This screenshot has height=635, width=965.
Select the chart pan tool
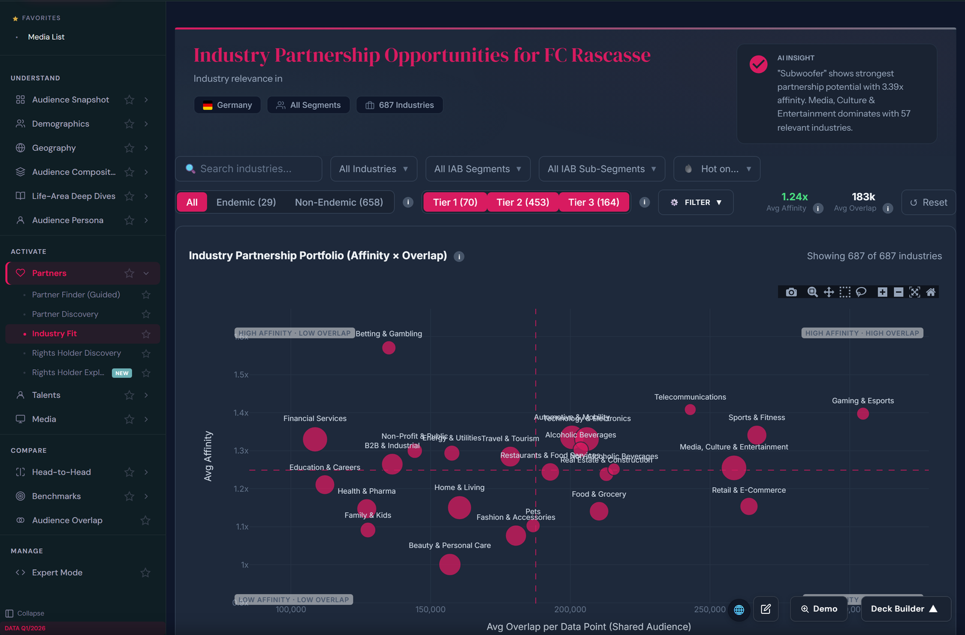tap(829, 292)
